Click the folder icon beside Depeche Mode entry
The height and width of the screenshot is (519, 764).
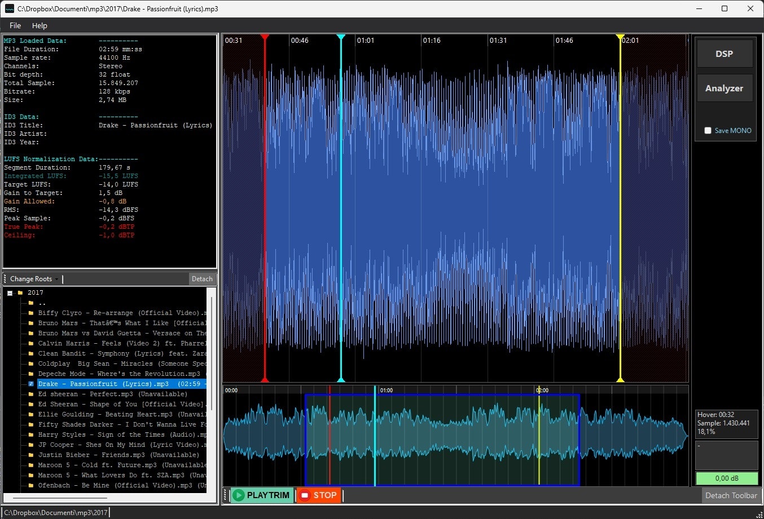[x=31, y=374]
